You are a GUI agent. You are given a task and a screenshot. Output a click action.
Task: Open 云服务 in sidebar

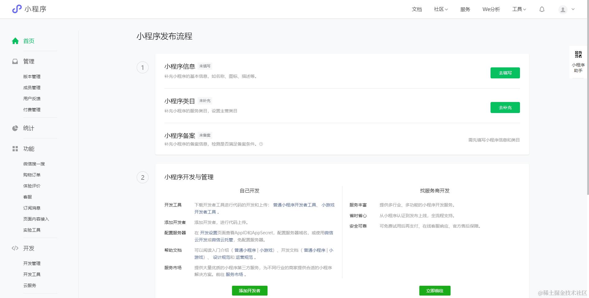tap(30, 285)
